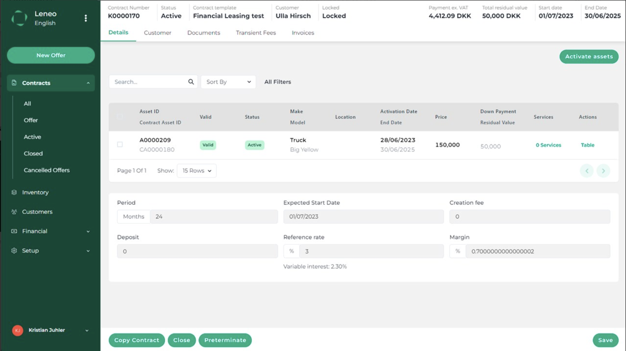626x351 pixels.
Task: Click the Creation fee field
Action: point(530,216)
